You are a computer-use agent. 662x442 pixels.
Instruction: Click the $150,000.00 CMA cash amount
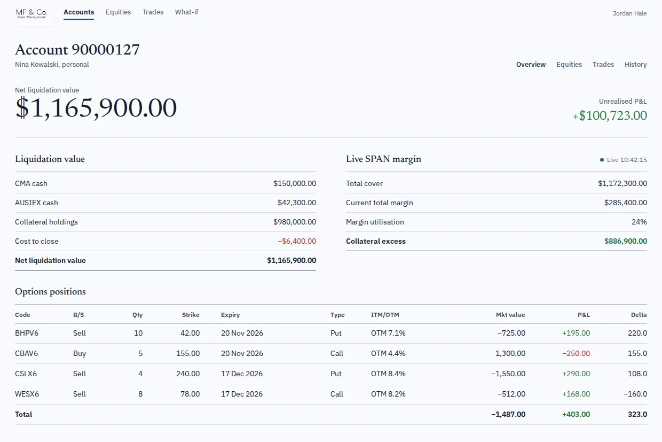tap(295, 183)
